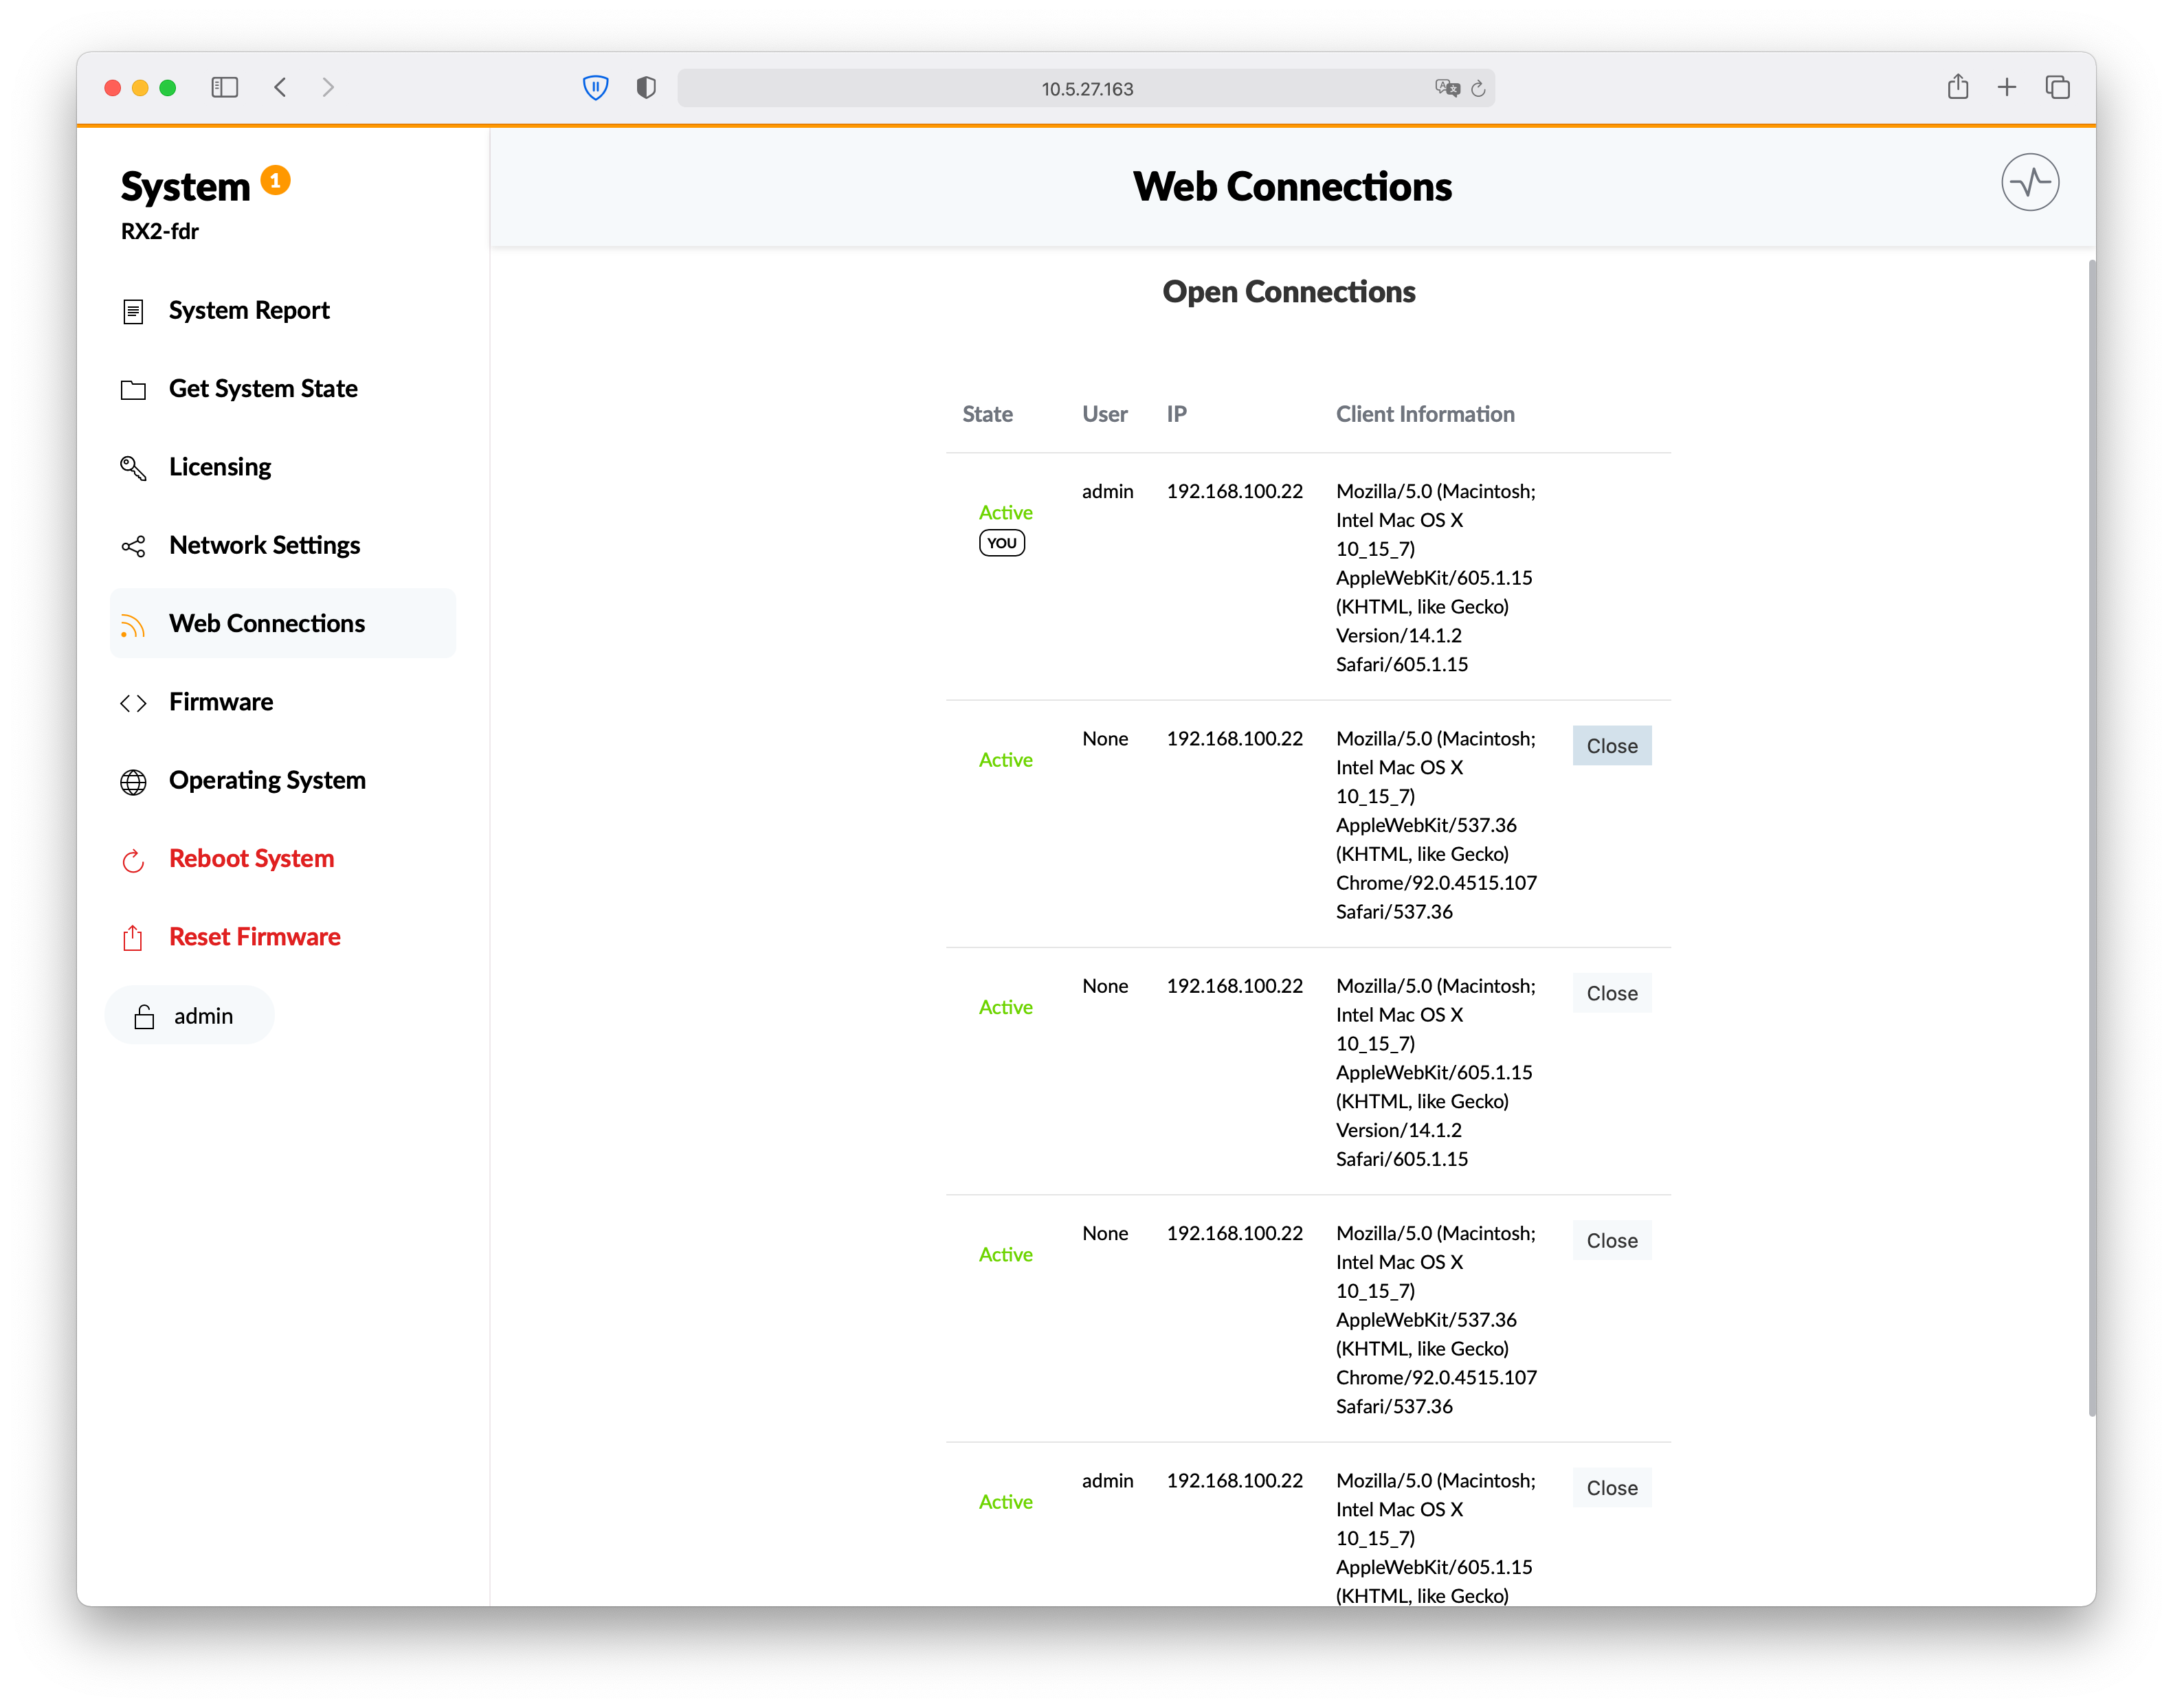Select Web Connections menu item
2173x1708 pixels.
(x=283, y=624)
